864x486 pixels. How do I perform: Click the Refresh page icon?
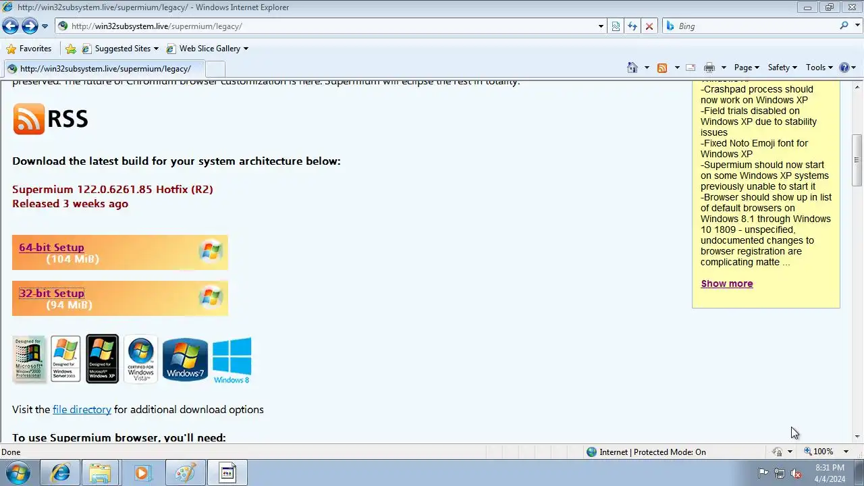pyautogui.click(x=632, y=26)
